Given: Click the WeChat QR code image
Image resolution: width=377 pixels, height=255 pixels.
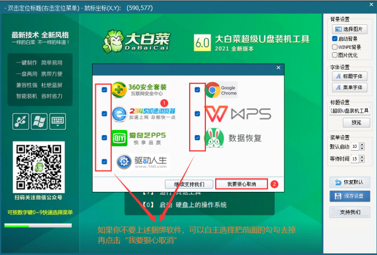Looking at the screenshot, I should pos(39,167).
